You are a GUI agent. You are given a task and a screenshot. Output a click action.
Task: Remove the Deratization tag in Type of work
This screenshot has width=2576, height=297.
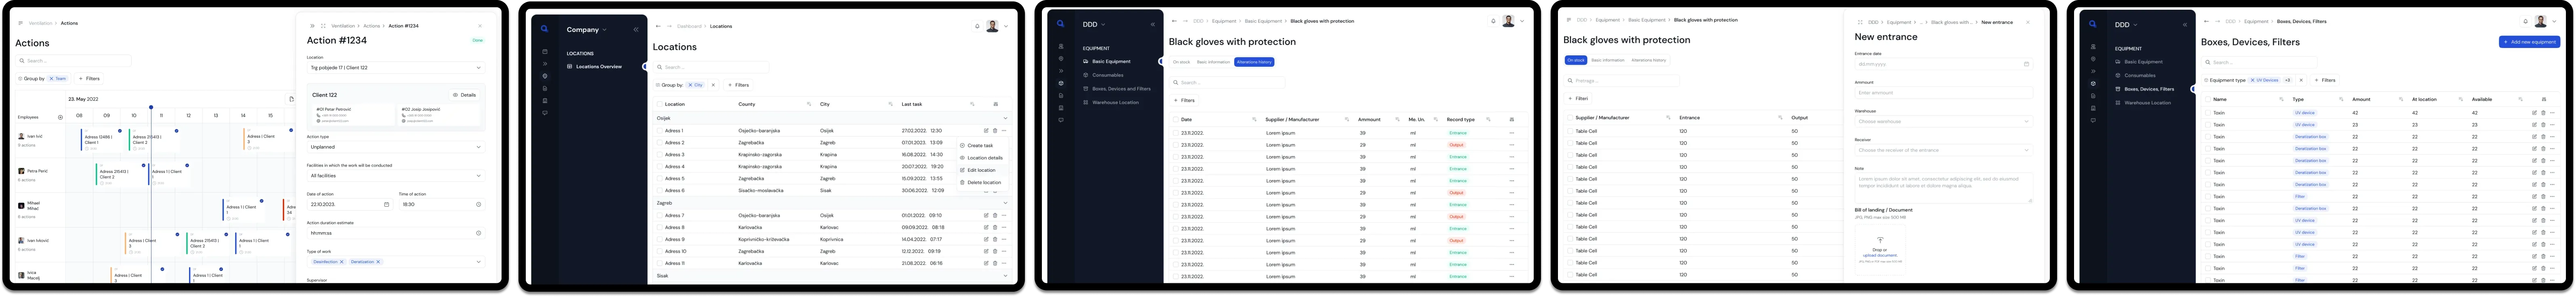tap(378, 262)
